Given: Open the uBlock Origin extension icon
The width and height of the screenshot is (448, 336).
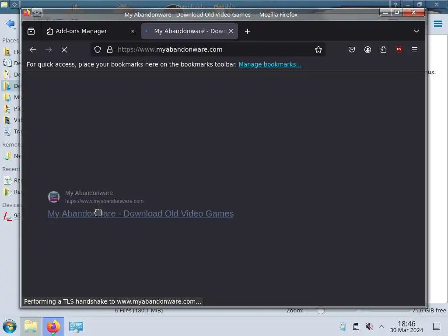Looking at the screenshot, I should [399, 50].
